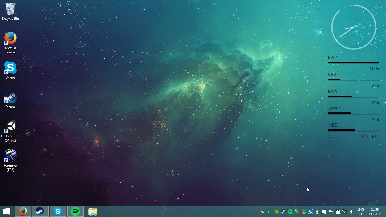Switch to Skype in the taskbar
The image size is (386, 217).
(x=58, y=211)
